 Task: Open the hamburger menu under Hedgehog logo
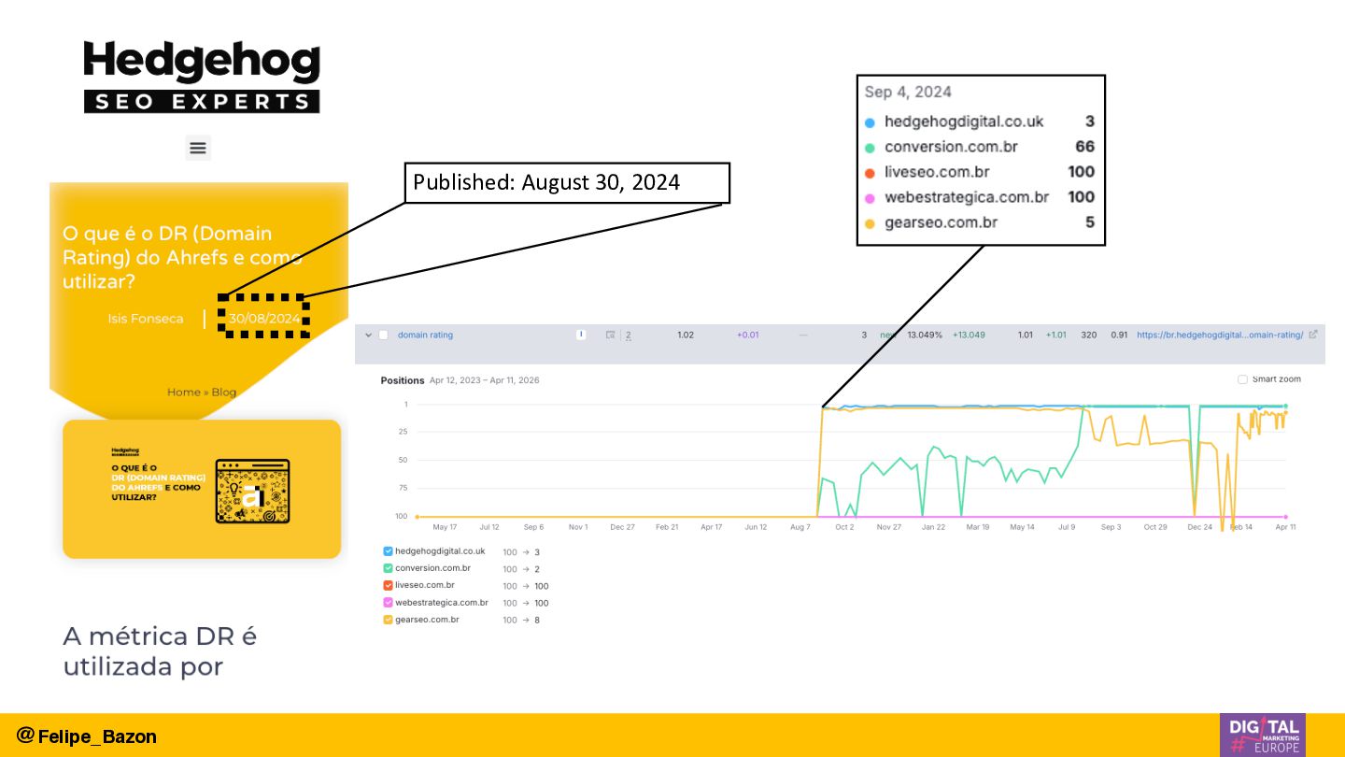click(x=197, y=148)
